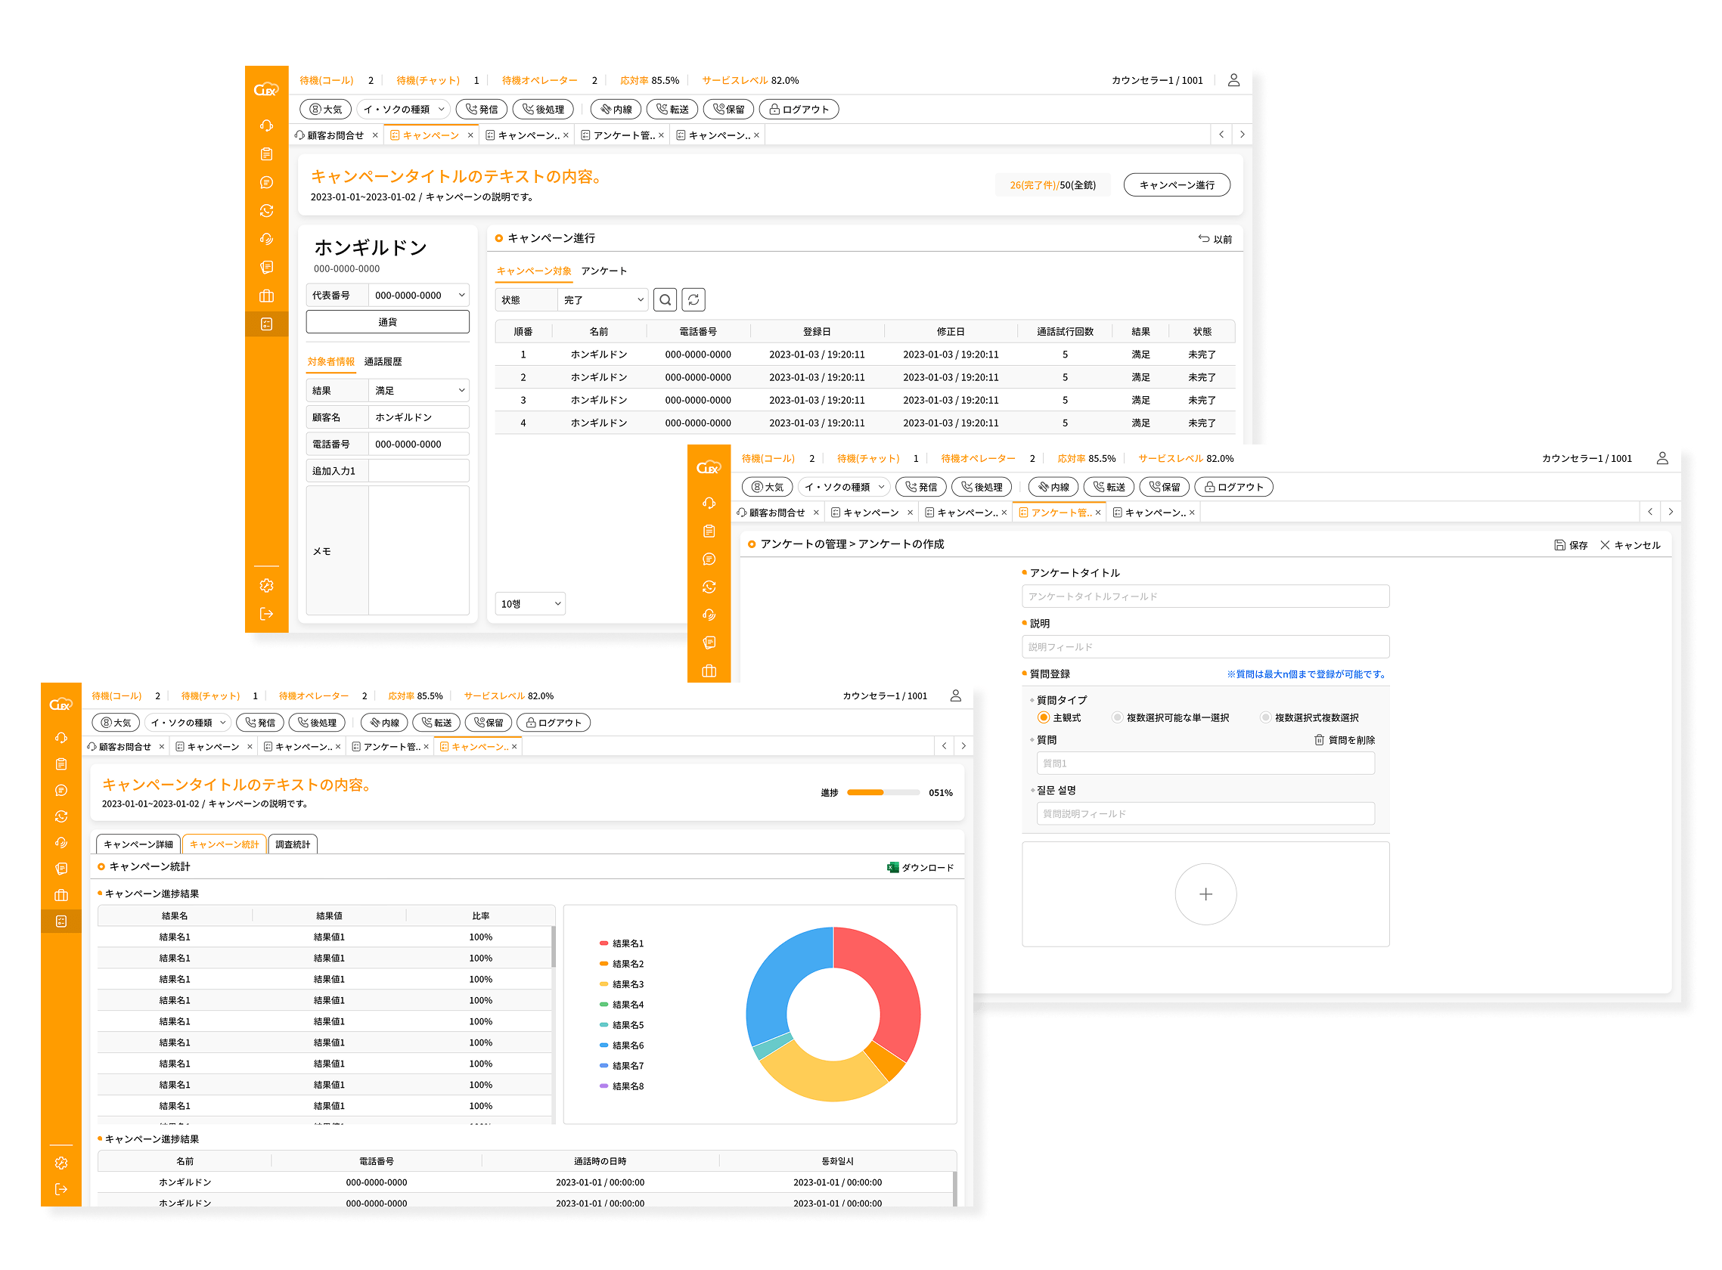
Task: Expand the 結果 dropdown showing 満足
Action: point(418,391)
